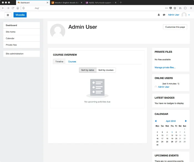Reload the page with the refresh icon
Image resolution: width=194 pixels, height=162 pixels.
(13, 8)
